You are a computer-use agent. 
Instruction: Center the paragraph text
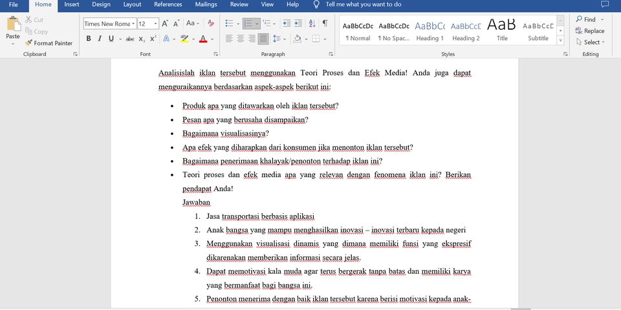[241, 39]
